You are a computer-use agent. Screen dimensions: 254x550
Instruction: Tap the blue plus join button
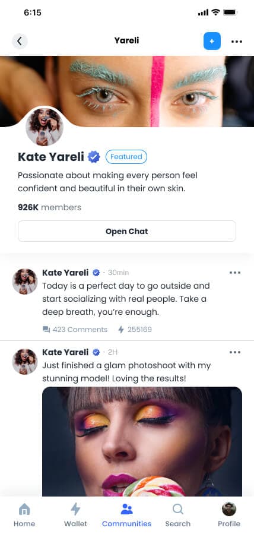[x=212, y=41]
